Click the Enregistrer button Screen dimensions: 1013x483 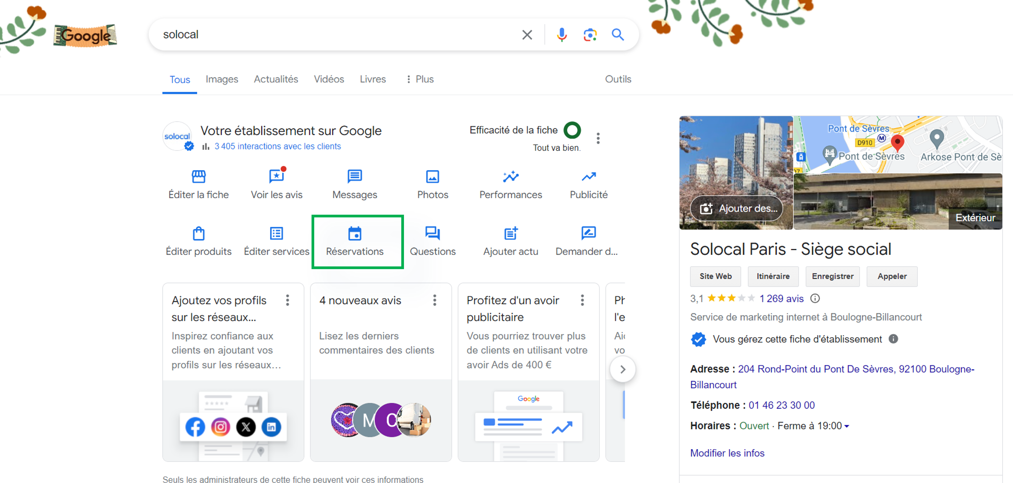(832, 276)
